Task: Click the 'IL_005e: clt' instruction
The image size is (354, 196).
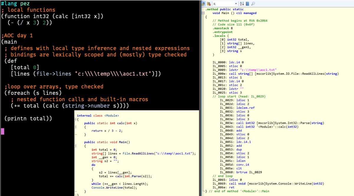Action: [x=231, y=168]
